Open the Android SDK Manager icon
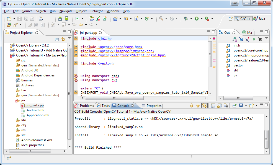The height and width of the screenshot is (165, 273). [60, 19]
